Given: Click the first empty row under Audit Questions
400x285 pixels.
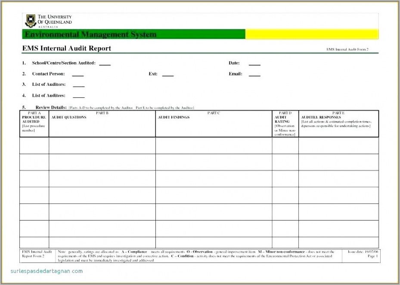Looking at the screenshot, I should pos(102,146).
